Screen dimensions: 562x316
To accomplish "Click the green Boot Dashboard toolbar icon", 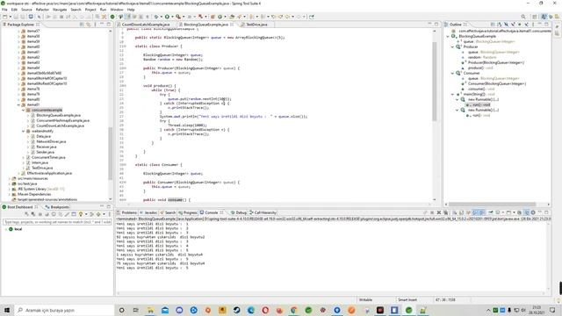I will coord(112,17).
